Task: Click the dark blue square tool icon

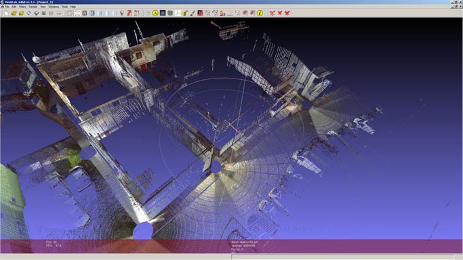Action: pos(163,13)
